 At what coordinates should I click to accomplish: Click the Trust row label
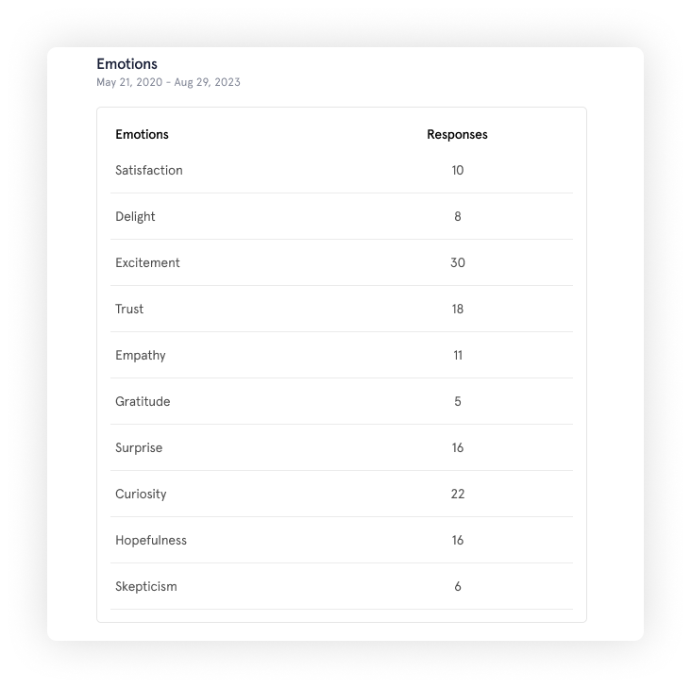tap(129, 310)
